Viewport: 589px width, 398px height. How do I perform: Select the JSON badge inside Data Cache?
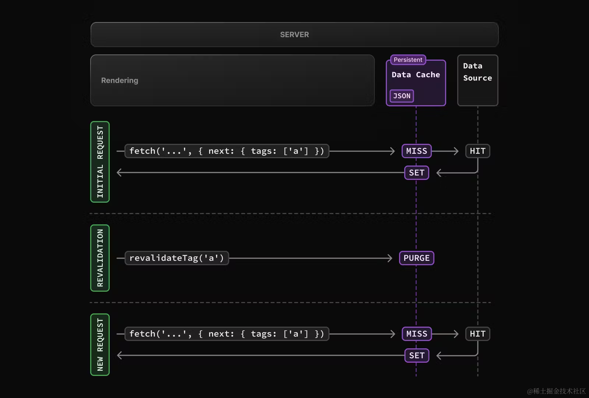pyautogui.click(x=402, y=96)
